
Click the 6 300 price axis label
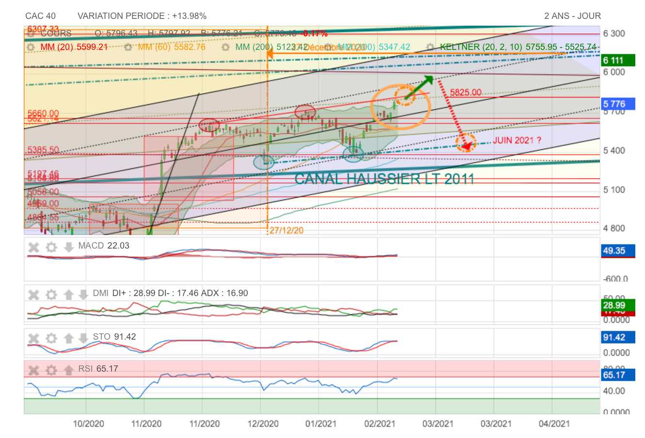point(614,33)
